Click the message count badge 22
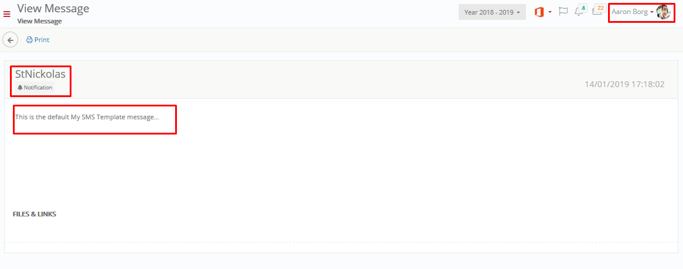The height and width of the screenshot is (269, 683). [601, 8]
